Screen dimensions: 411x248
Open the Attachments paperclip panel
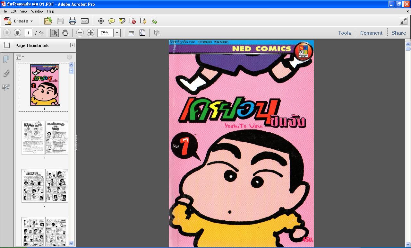6,73
